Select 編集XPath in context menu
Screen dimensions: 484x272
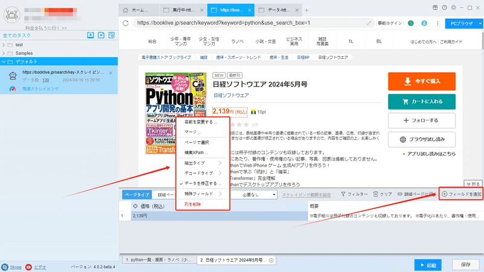tap(202, 153)
